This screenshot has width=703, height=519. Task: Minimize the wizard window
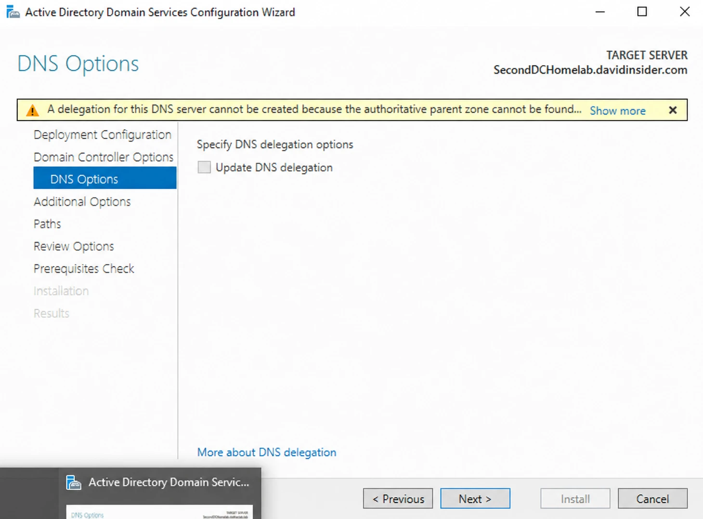point(600,12)
